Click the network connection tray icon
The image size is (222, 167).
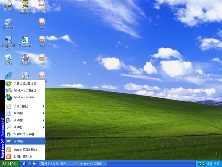tap(200, 164)
